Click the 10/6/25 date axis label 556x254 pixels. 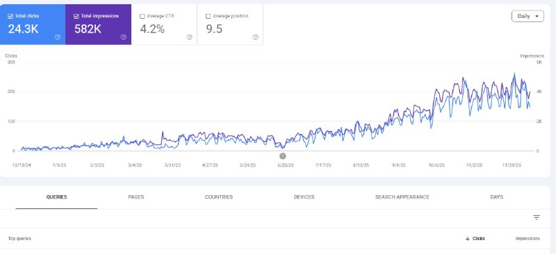point(436,165)
